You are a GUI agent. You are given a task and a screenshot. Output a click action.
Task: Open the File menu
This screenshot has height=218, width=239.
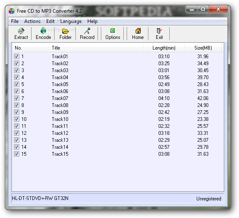point(15,21)
